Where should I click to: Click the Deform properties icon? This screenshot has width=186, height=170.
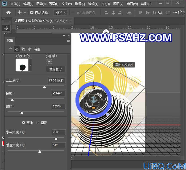[17, 49]
